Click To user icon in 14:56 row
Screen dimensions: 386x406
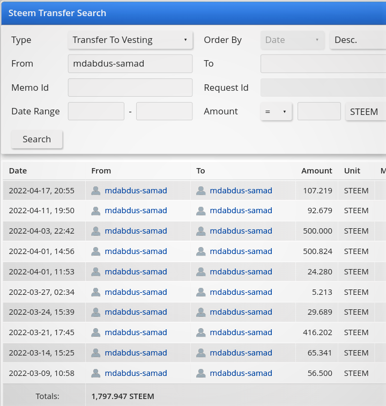coord(201,251)
